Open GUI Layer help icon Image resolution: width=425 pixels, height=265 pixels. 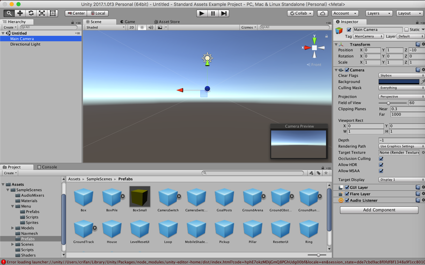(417, 187)
